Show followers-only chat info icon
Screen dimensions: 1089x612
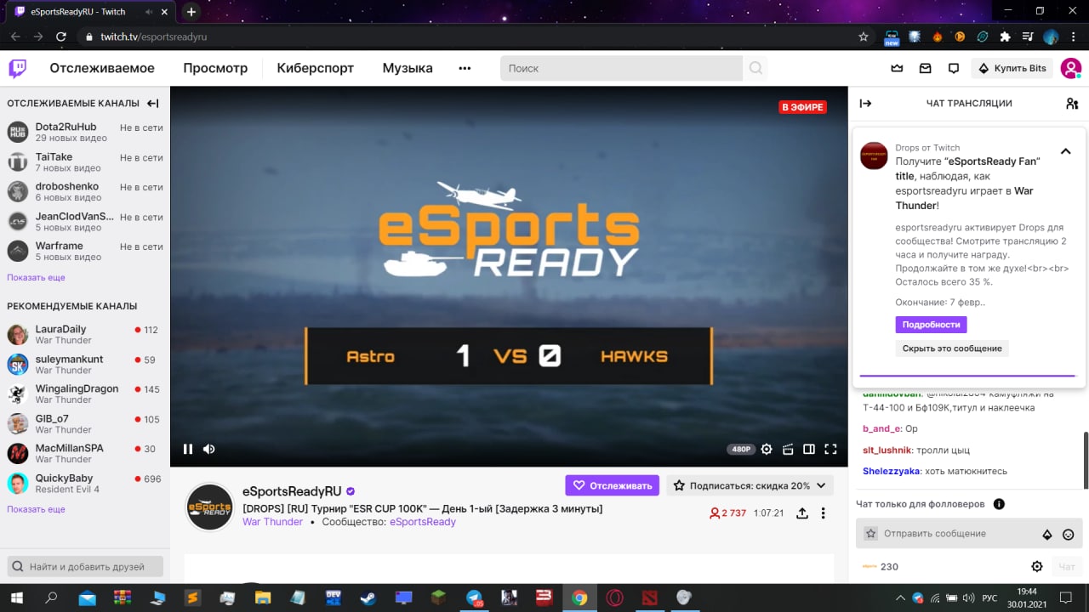pos(999,504)
